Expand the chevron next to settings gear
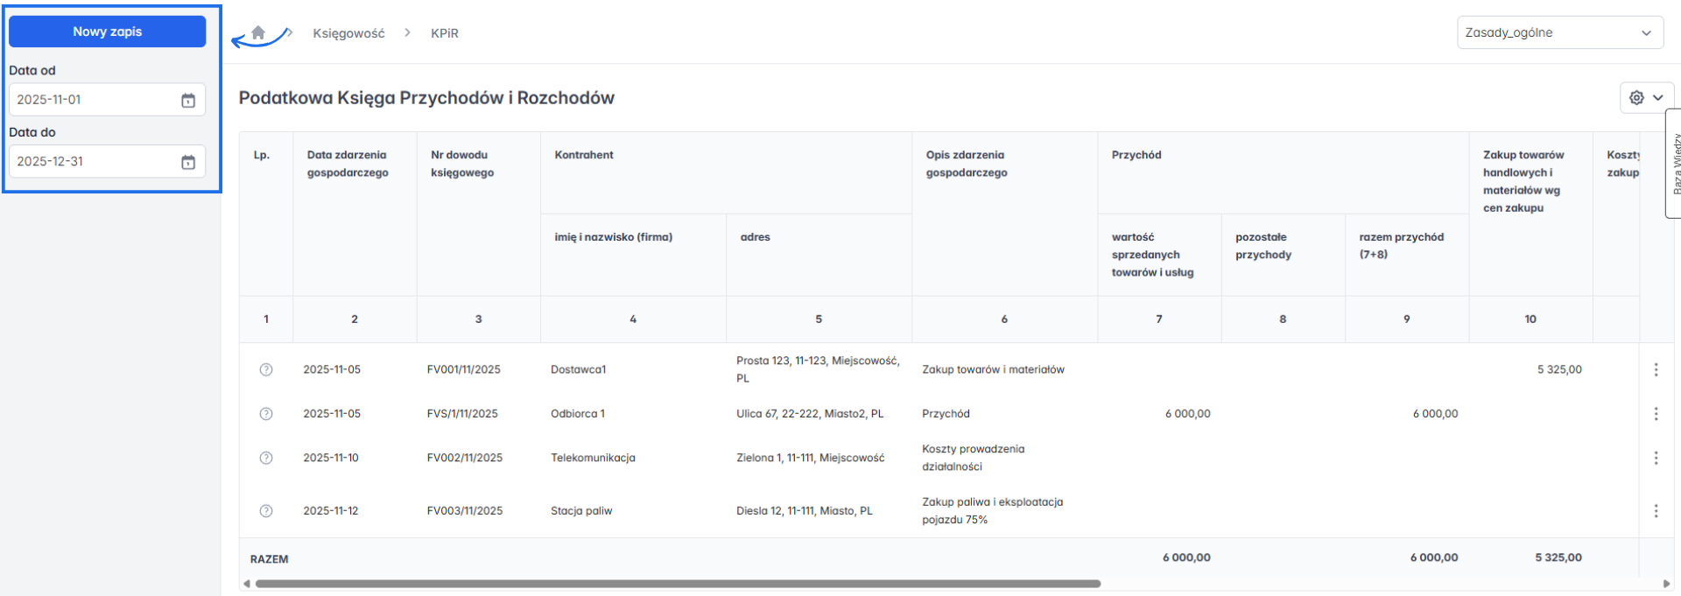The width and height of the screenshot is (1681, 596). (x=1658, y=98)
